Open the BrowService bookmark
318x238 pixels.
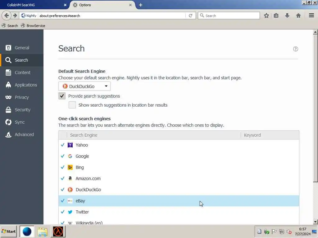[x=33, y=26]
